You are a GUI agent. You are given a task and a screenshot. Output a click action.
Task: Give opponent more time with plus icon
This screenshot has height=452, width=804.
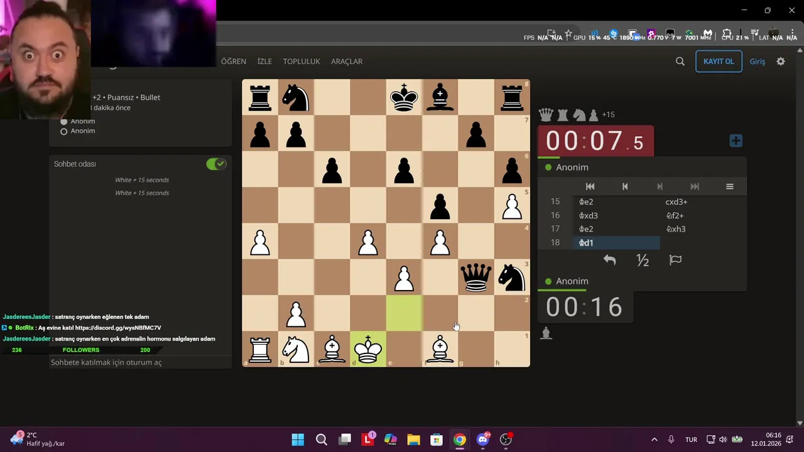(736, 141)
